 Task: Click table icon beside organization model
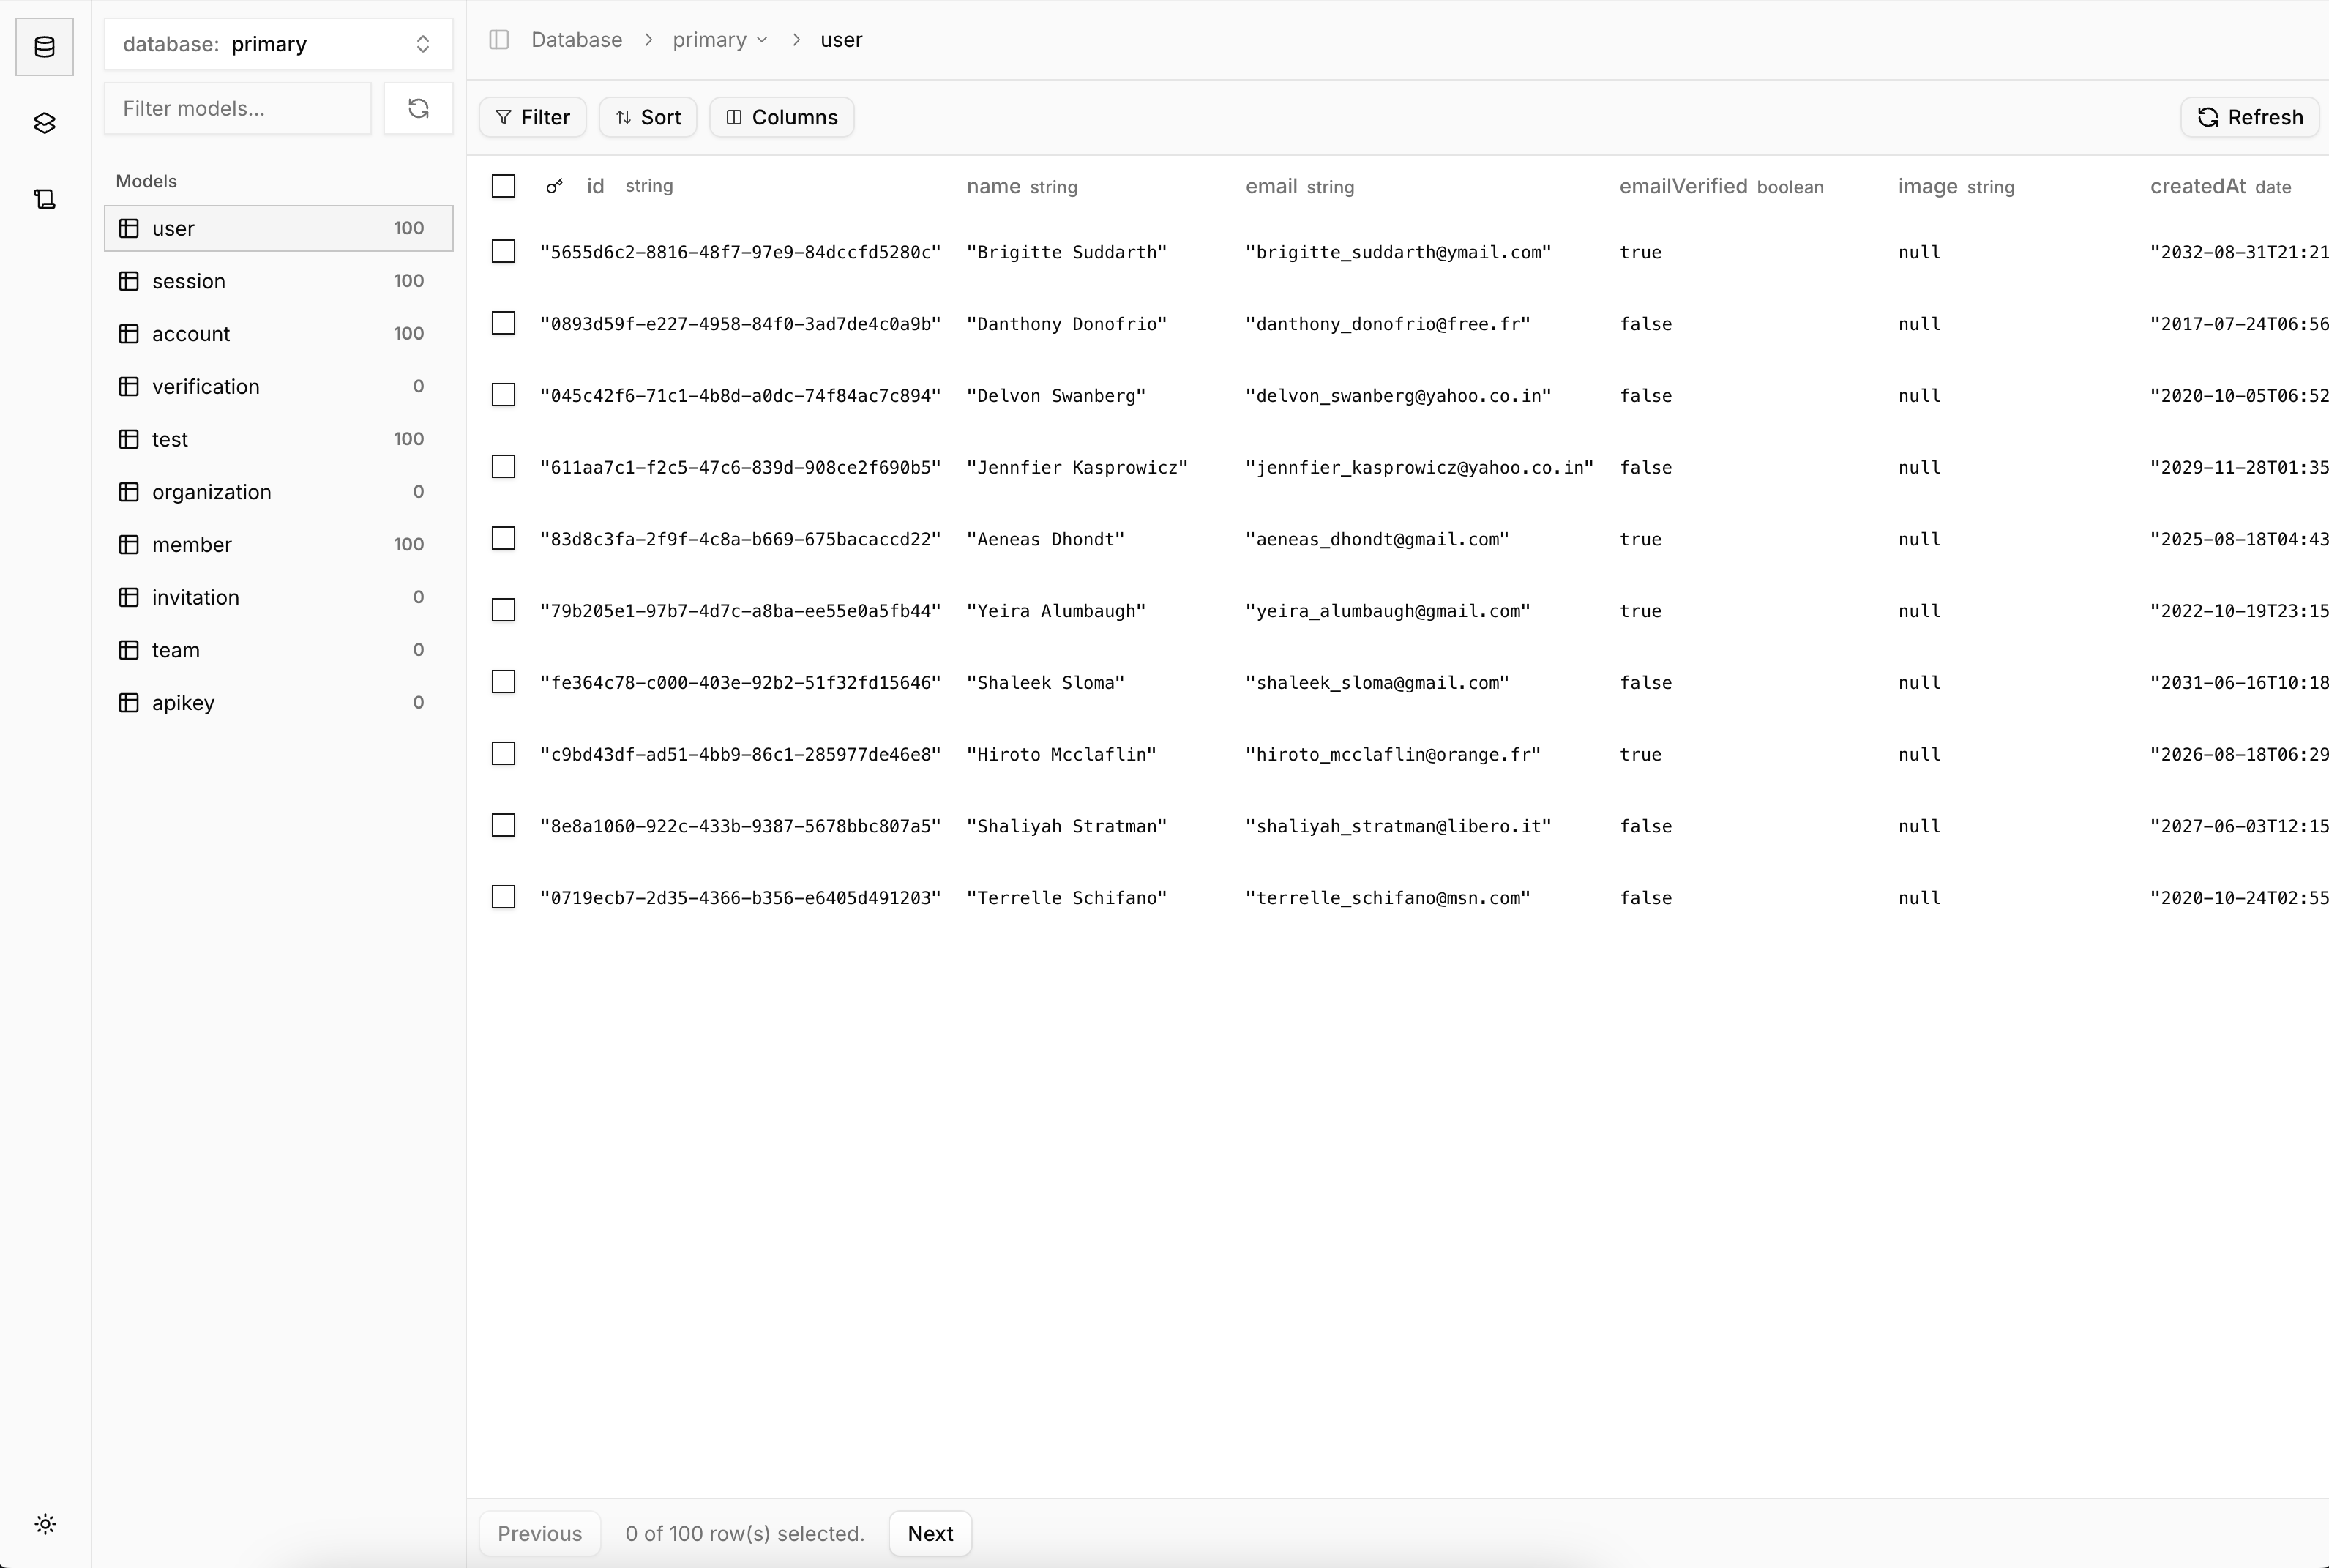[x=129, y=492]
